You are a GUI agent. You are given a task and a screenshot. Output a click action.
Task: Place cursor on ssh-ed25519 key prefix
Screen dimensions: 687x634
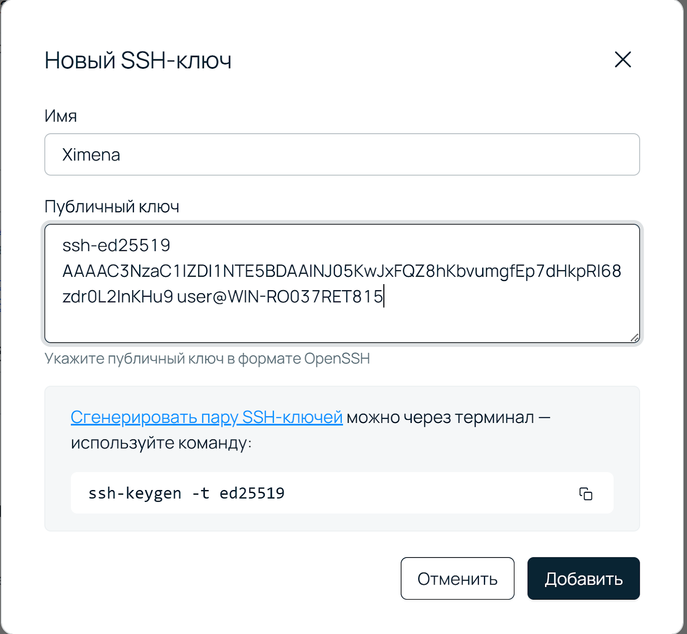point(116,245)
